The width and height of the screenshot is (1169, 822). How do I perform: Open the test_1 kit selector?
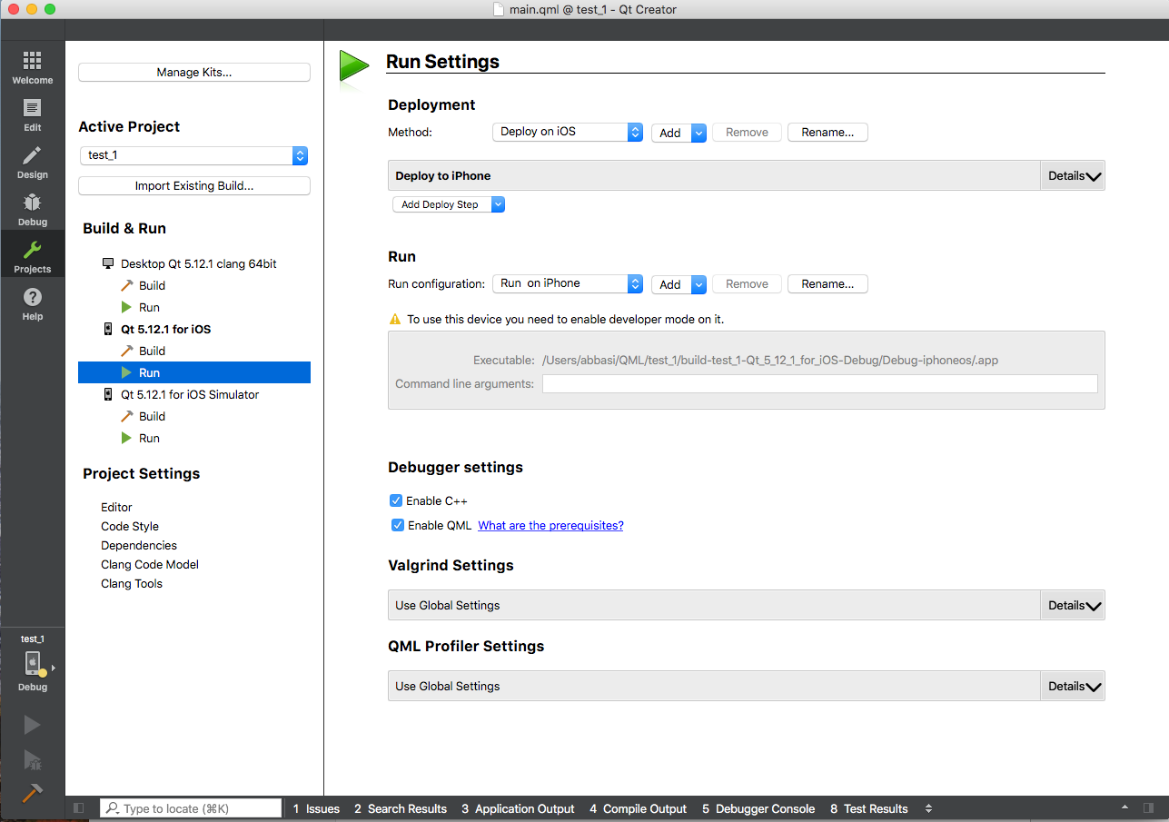(33, 663)
